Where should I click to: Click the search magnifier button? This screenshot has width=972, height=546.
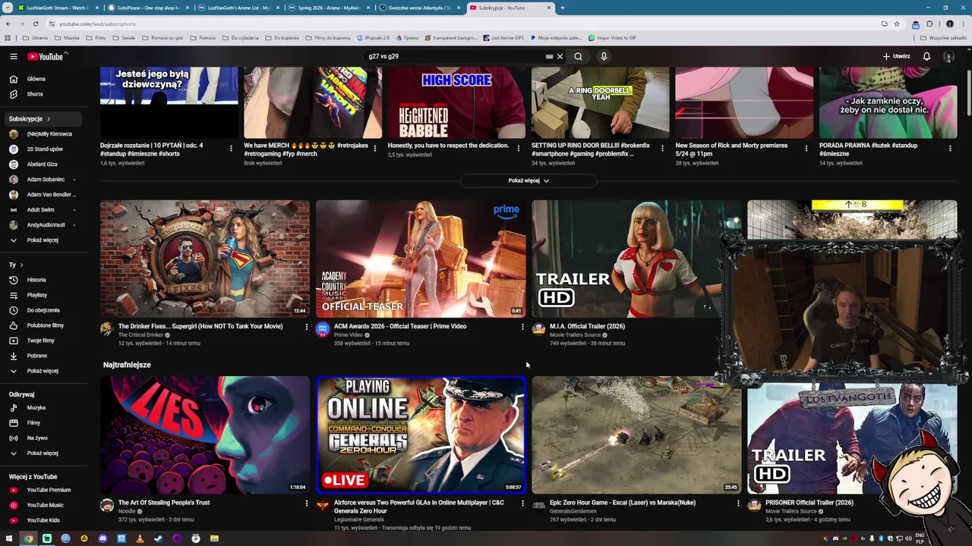point(578,56)
